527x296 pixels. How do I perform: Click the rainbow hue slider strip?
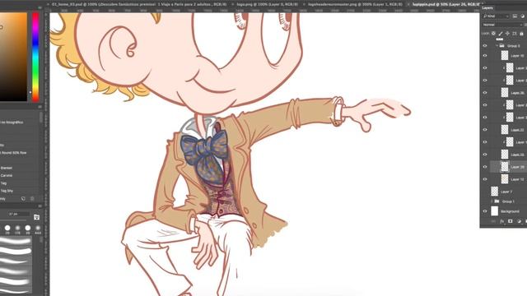pos(35,57)
